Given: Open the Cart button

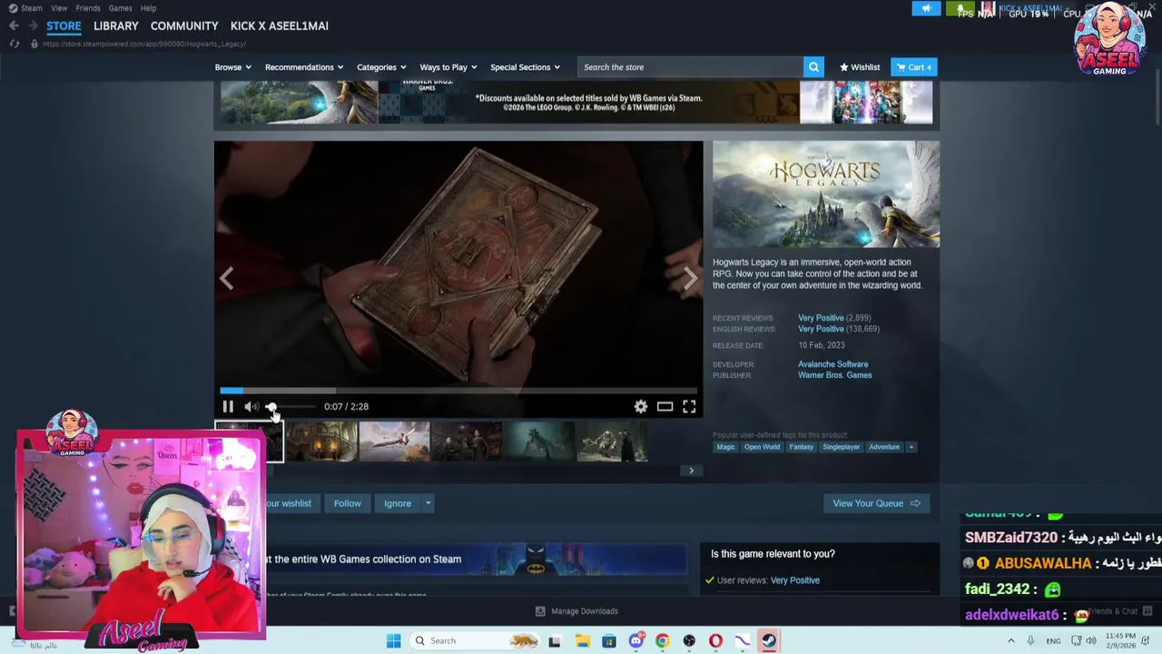Looking at the screenshot, I should coord(913,67).
